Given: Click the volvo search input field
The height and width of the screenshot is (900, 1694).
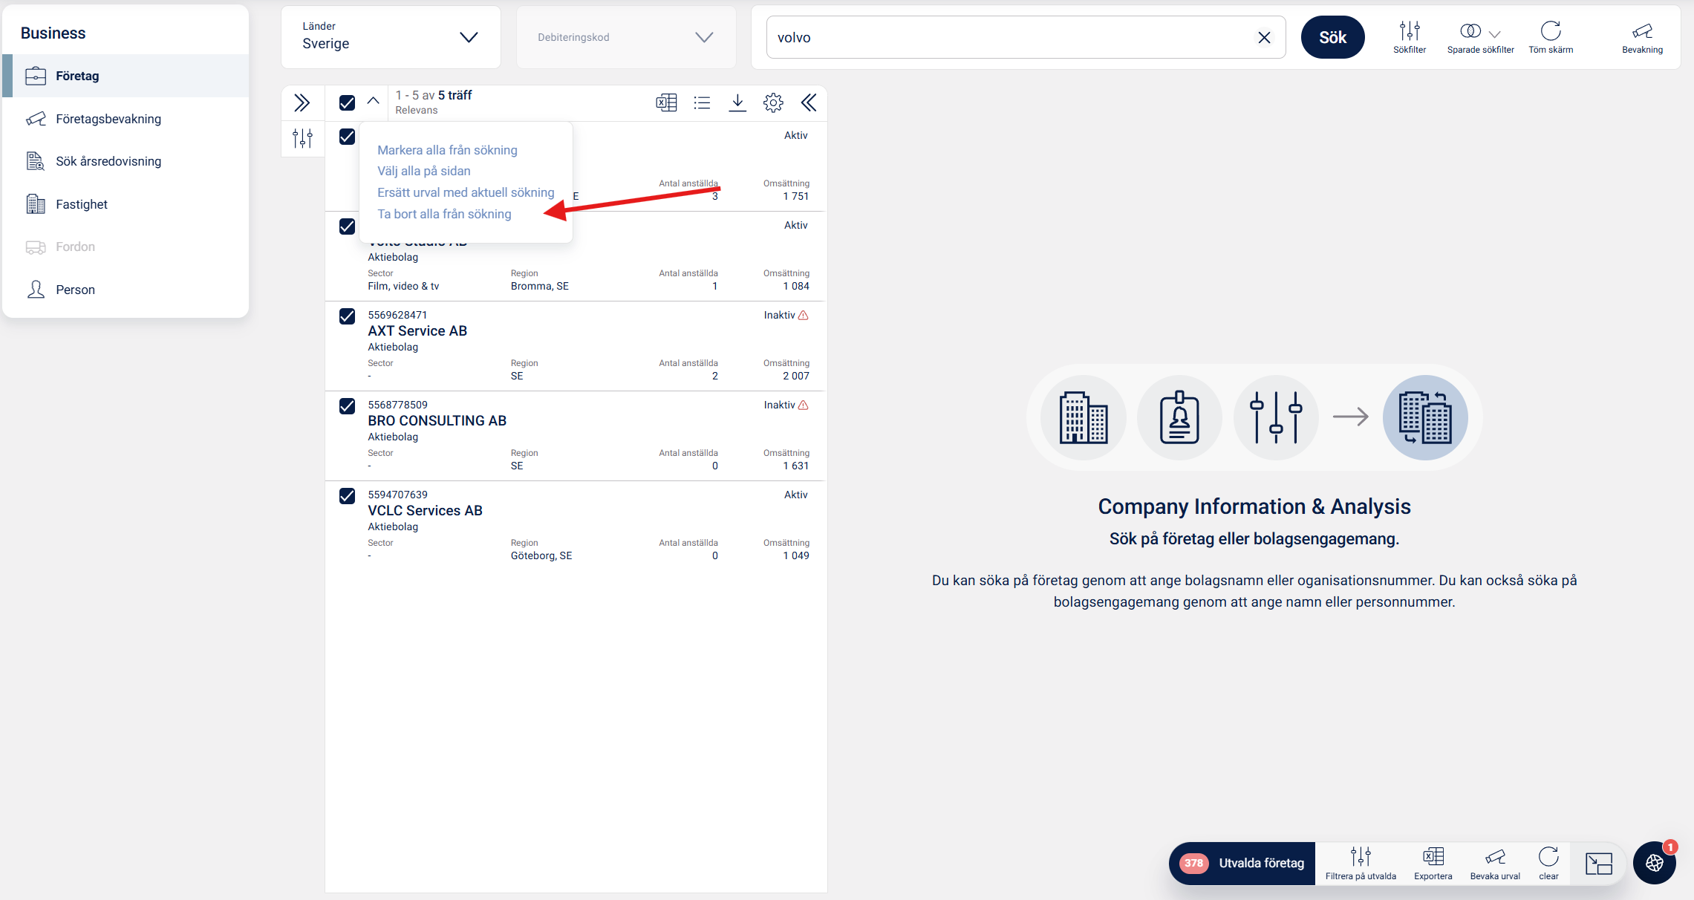Looking at the screenshot, I should (1010, 37).
